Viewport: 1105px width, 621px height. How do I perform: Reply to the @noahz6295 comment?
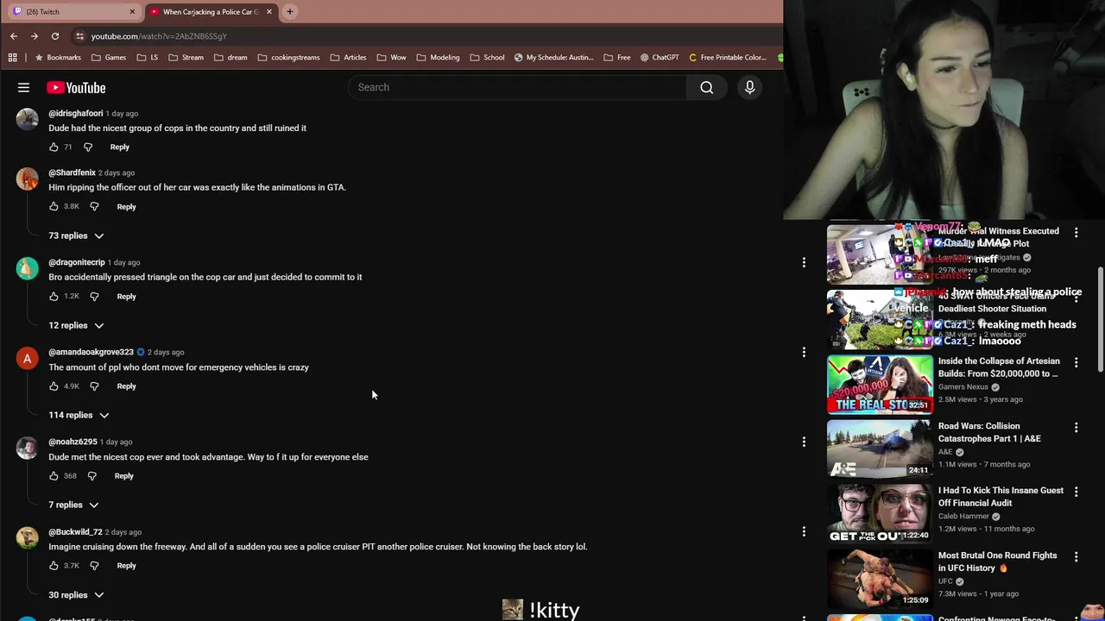pyautogui.click(x=123, y=475)
